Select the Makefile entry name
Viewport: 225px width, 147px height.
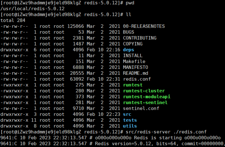point(134,61)
